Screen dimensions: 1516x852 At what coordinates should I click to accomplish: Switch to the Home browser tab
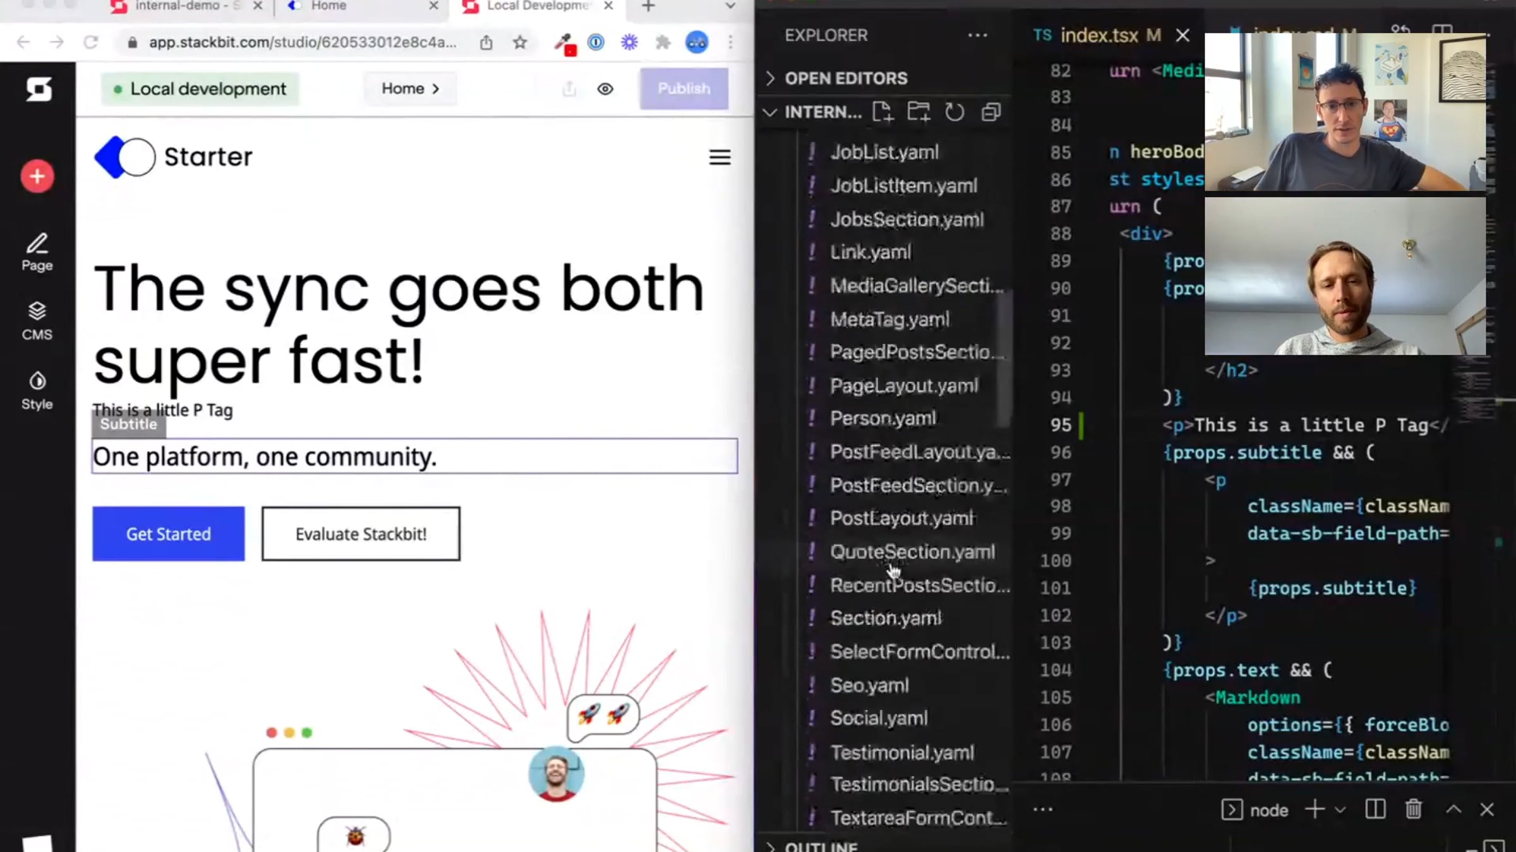[363, 6]
